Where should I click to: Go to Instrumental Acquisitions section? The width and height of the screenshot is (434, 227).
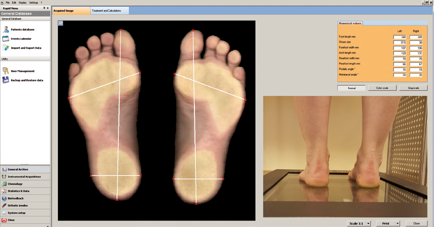click(x=24, y=176)
